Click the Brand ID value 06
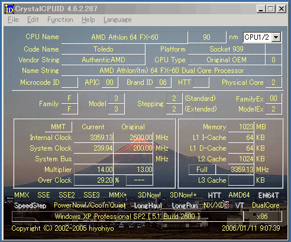Image resolution: width=291 pixels, height=242 pixels. [163, 82]
